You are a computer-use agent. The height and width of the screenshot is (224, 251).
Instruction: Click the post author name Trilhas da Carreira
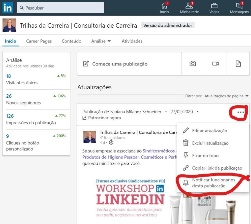coord(138,132)
